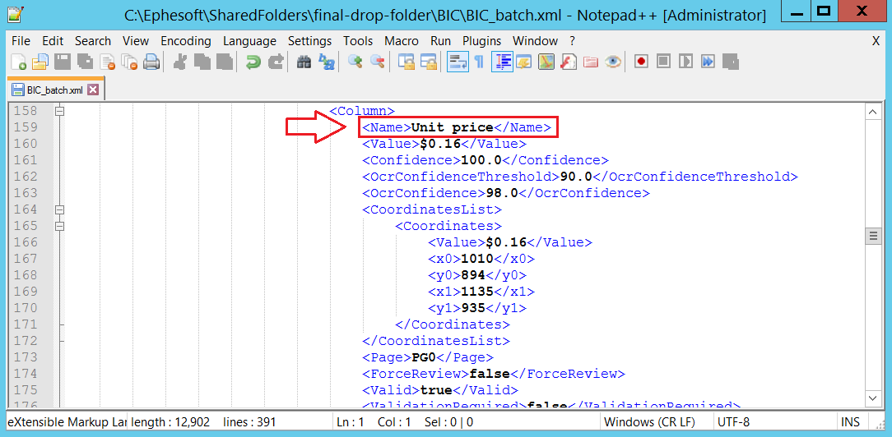Click the Paste toolbar icon
This screenshot has width=892, height=437.
click(225, 62)
